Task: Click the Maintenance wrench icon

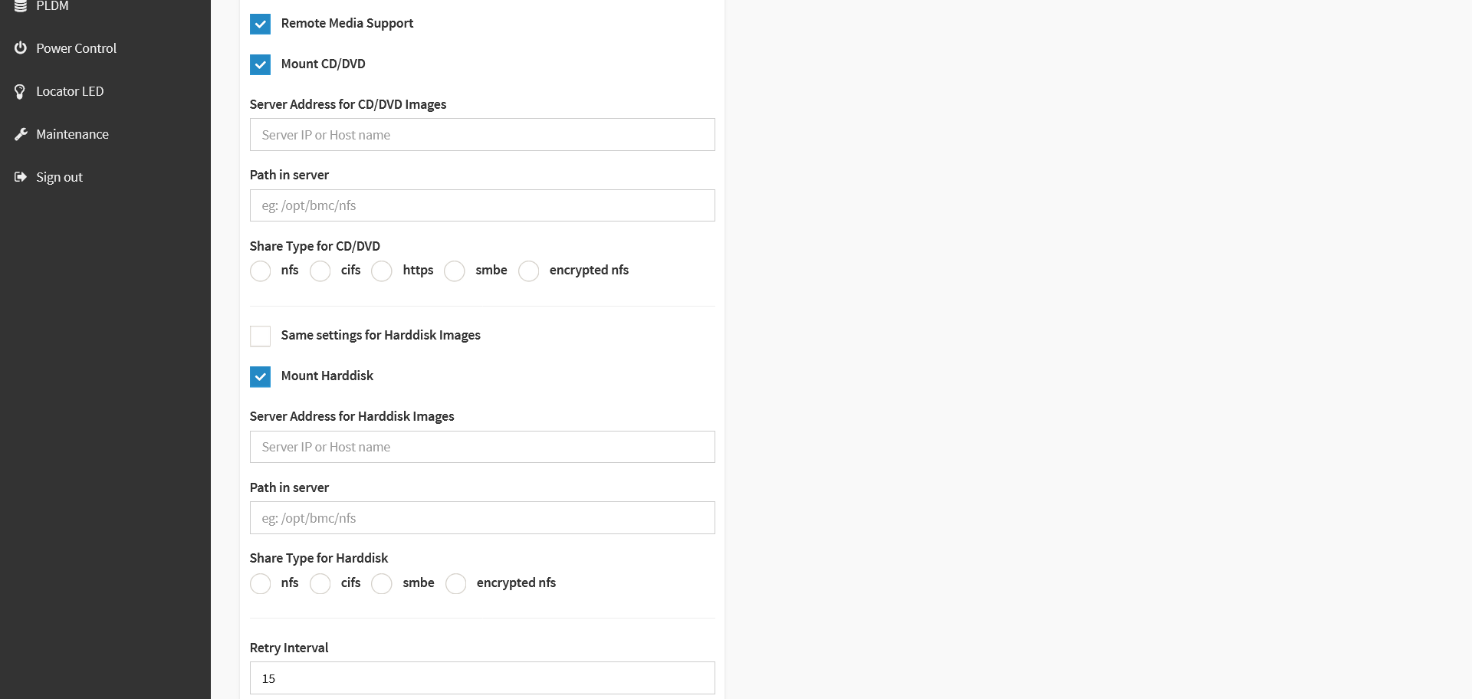Action: point(21,134)
